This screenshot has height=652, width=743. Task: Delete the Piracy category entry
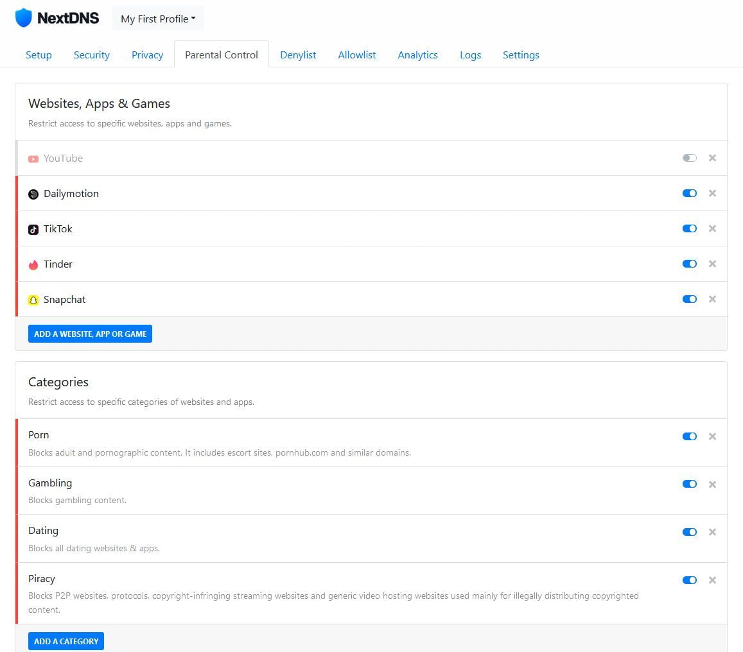coord(712,580)
